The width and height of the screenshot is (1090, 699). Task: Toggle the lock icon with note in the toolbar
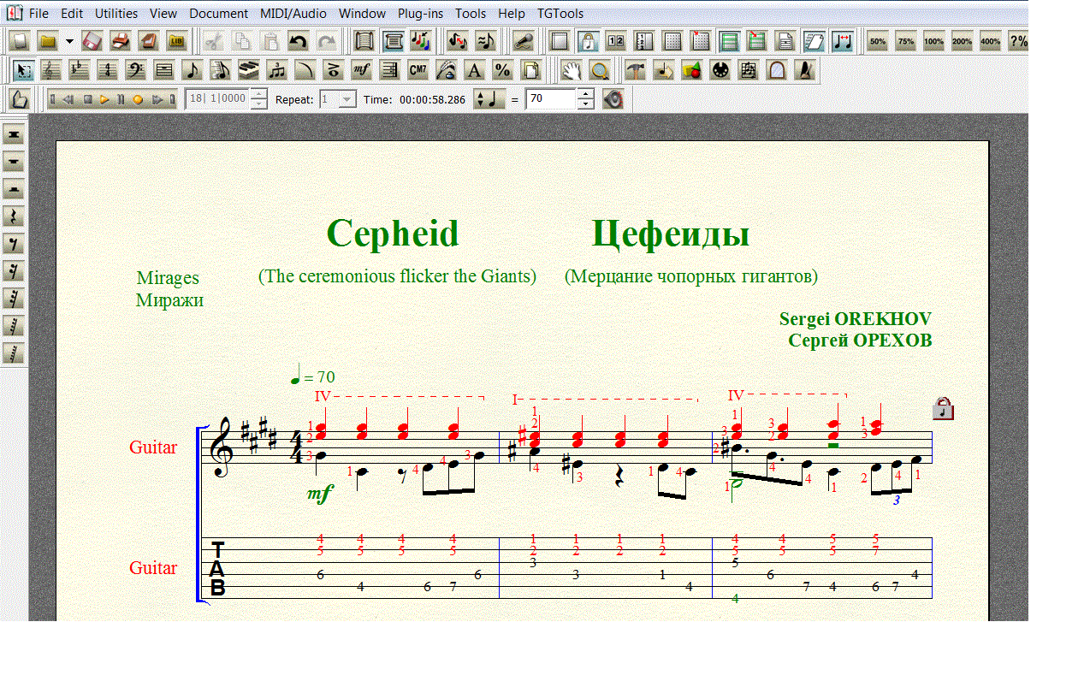click(588, 41)
